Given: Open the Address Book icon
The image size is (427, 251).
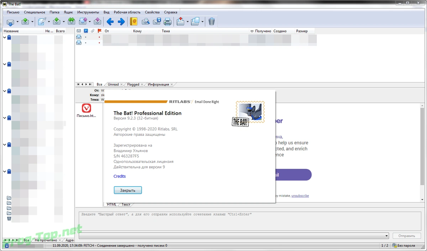Looking at the screenshot, I should 134,22.
